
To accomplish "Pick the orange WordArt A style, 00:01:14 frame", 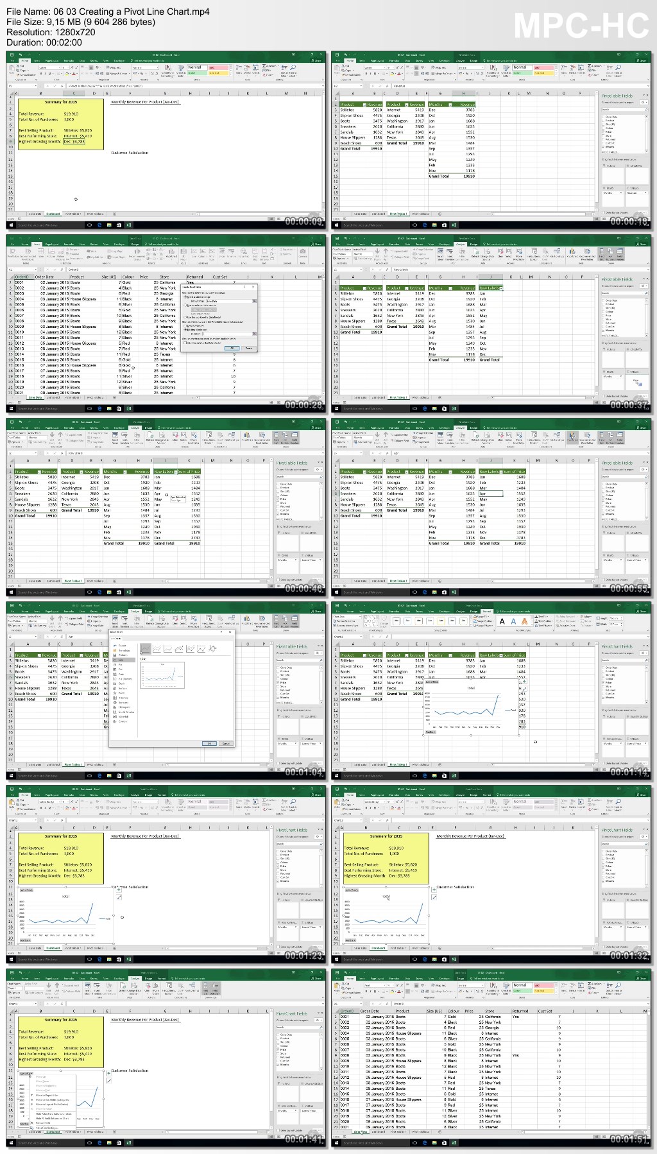I will click(x=525, y=621).
